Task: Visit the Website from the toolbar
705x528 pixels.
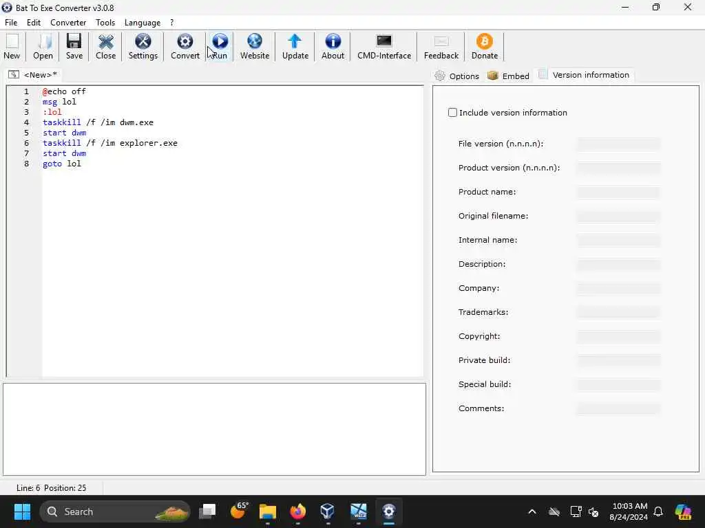Action: [x=255, y=46]
